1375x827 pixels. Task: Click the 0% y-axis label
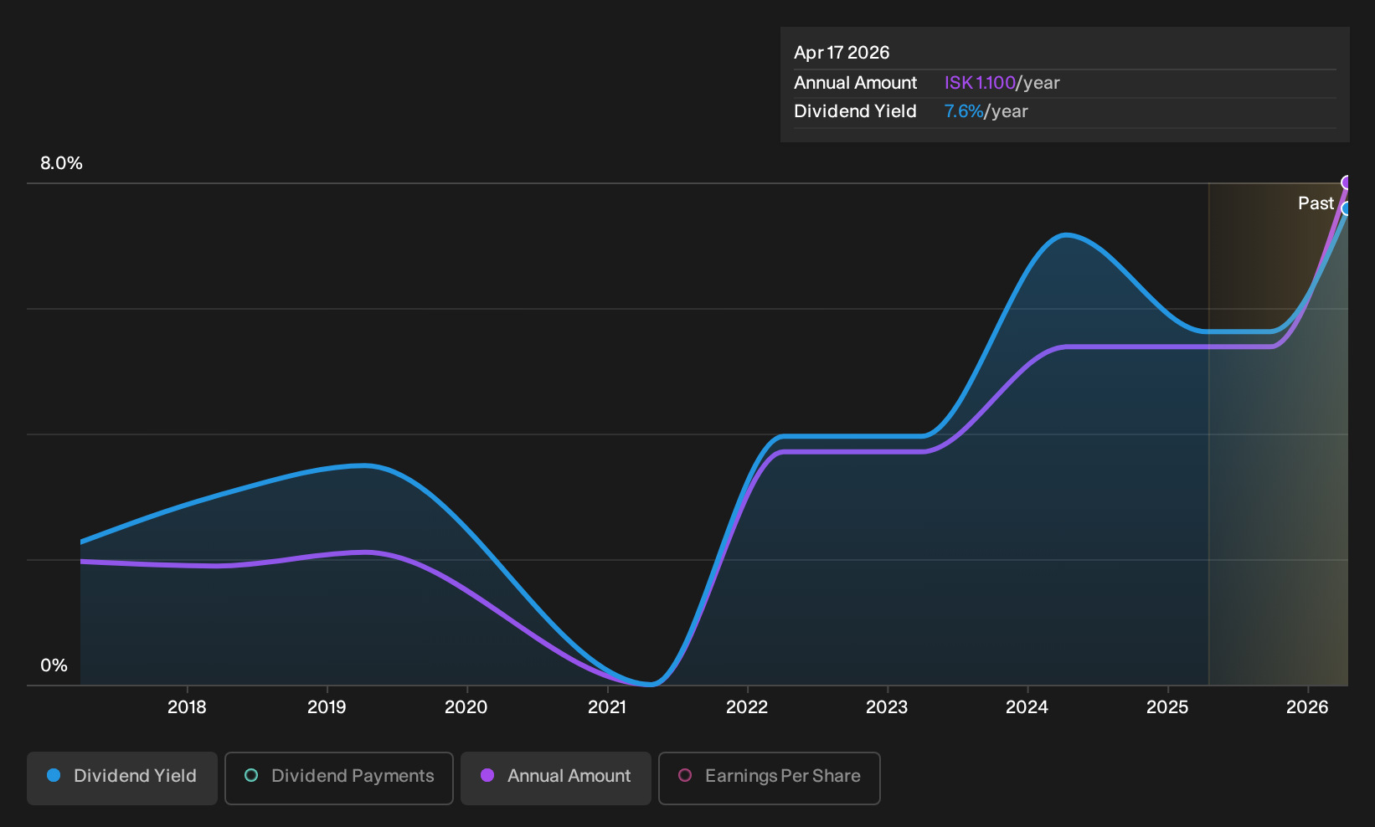[54, 665]
